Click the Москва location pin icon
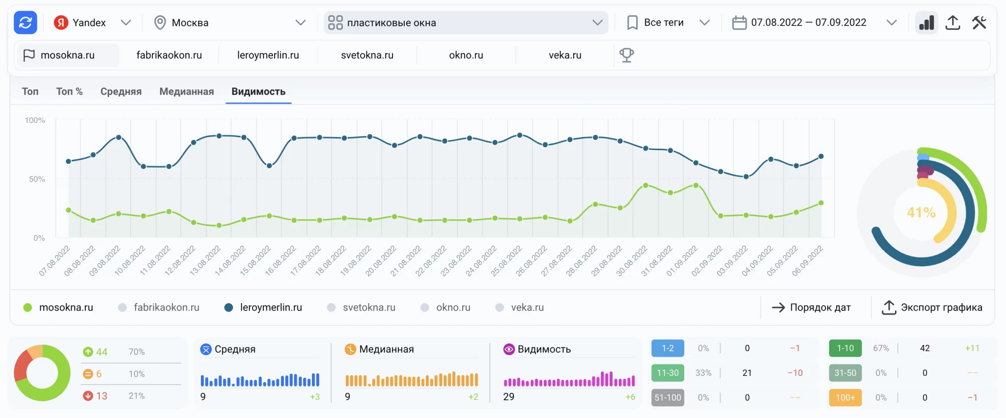 pos(160,23)
